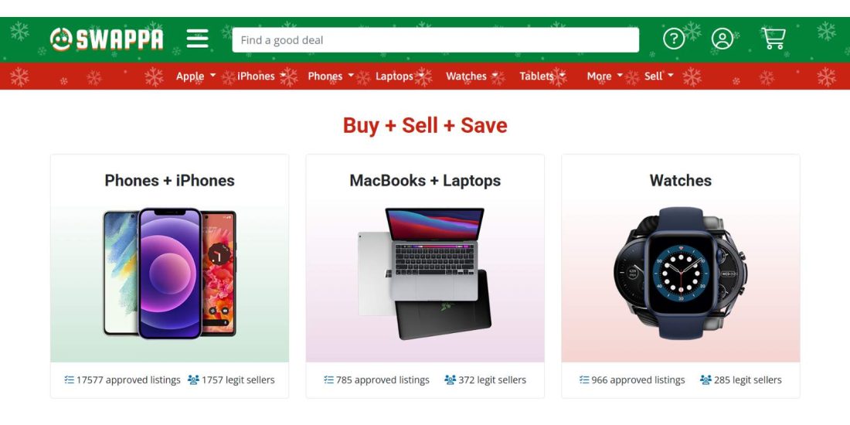The height and width of the screenshot is (425, 850).
Task: Follow the 966 approved listings link
Action: [637, 380]
